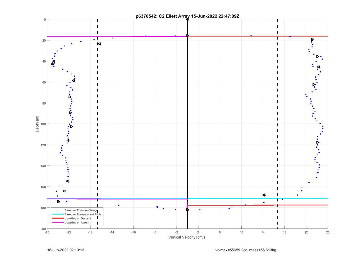Click the red-filled marker near 14 cm/s
This screenshot has height=257, width=362.
(264, 195)
